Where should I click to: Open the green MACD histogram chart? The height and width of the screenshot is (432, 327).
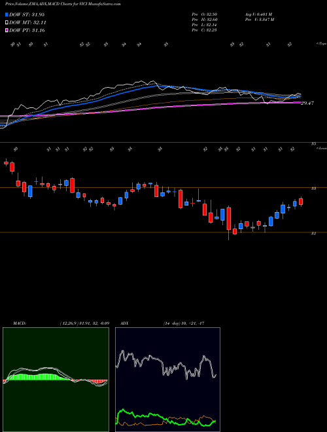click(56, 380)
